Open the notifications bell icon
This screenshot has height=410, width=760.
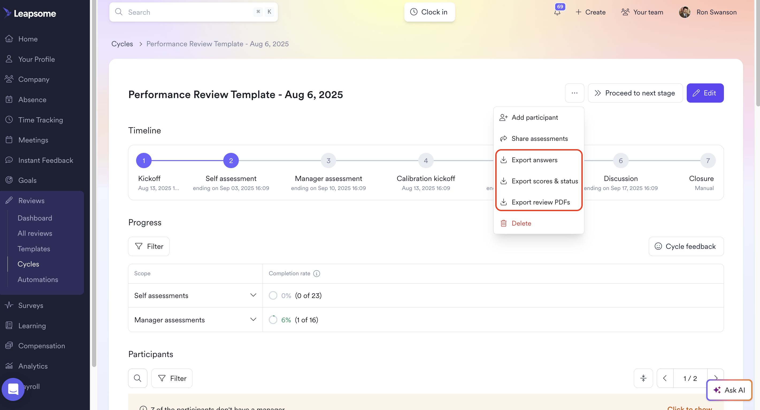point(557,12)
